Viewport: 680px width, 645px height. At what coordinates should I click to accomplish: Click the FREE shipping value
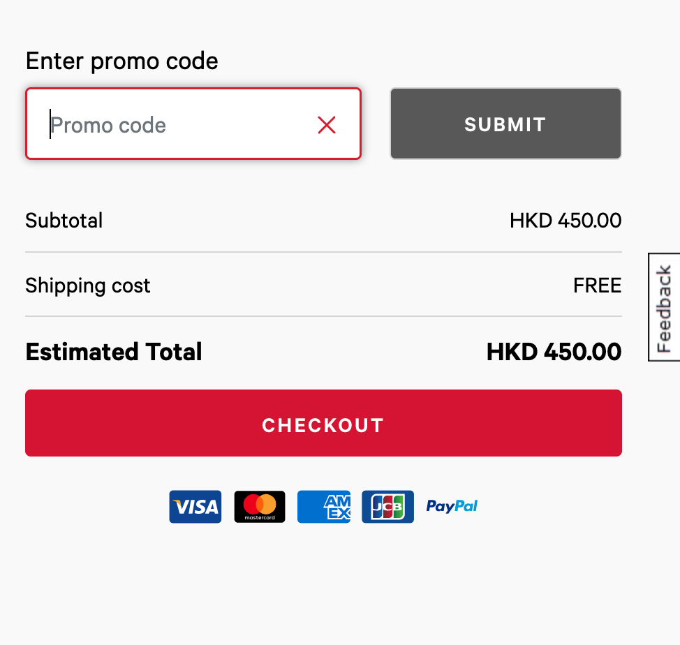click(x=597, y=286)
